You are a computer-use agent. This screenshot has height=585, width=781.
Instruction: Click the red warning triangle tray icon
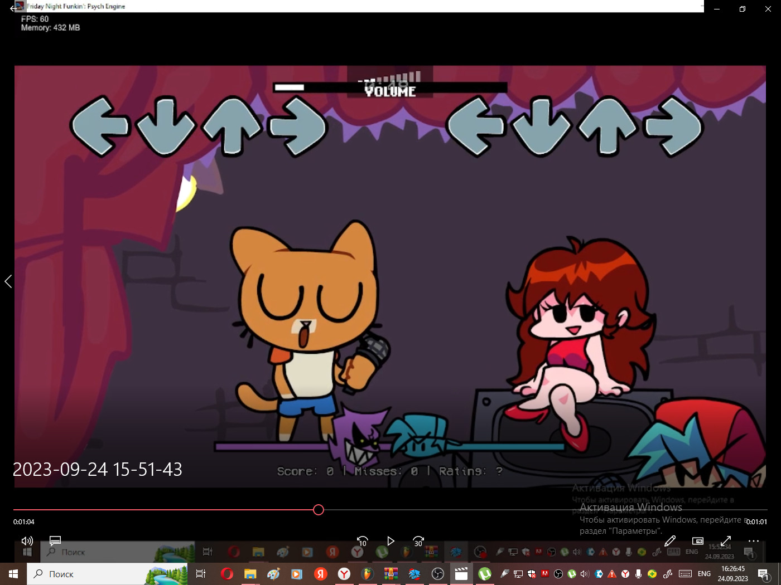pos(612,574)
